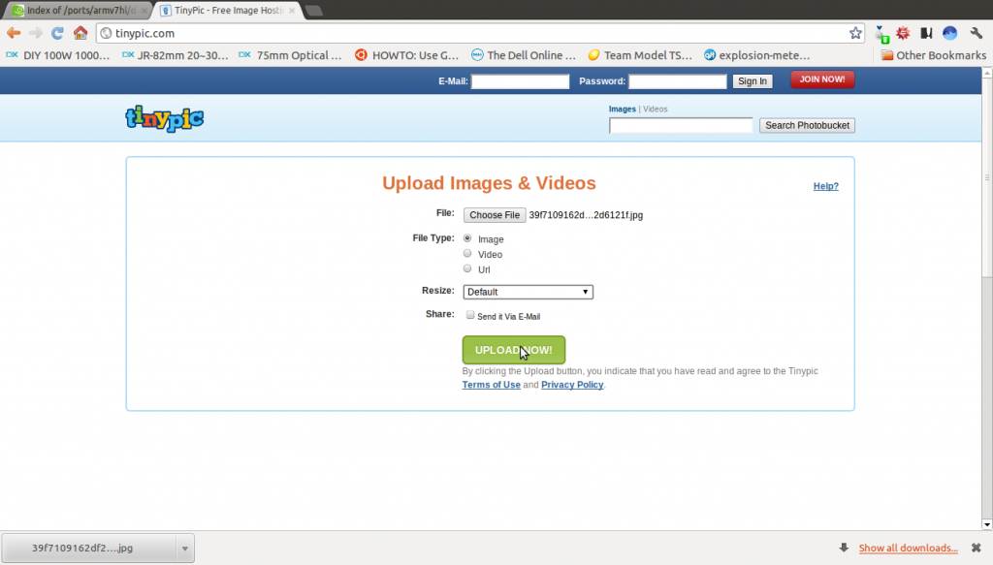The height and width of the screenshot is (565, 993).
Task: Switch search to the Videos tab
Action: tap(656, 110)
